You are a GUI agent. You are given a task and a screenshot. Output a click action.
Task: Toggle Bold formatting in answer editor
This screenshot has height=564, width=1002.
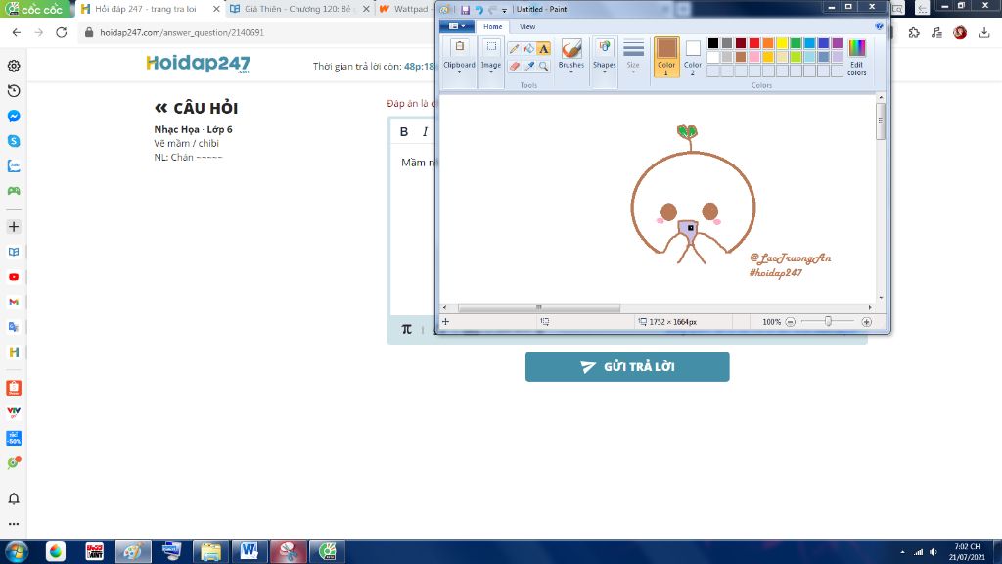point(404,132)
